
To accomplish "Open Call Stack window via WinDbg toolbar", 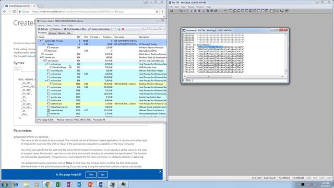I will click(x=250, y=11).
